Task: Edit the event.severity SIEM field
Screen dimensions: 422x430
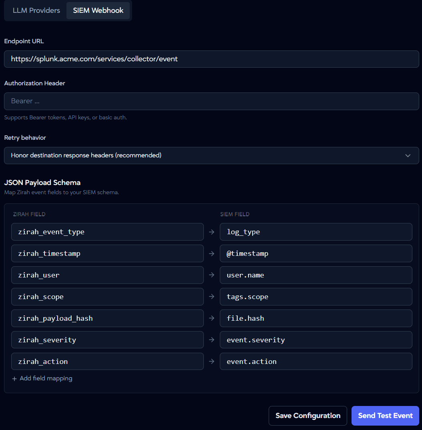Action: (x=316, y=340)
